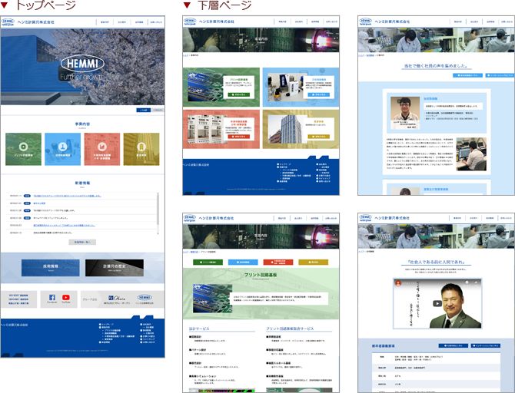Click the green button in the printed circuit card
The image size is (515, 393).
tap(239, 94)
